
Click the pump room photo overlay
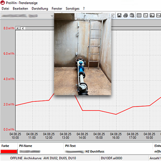coord(83,54)
